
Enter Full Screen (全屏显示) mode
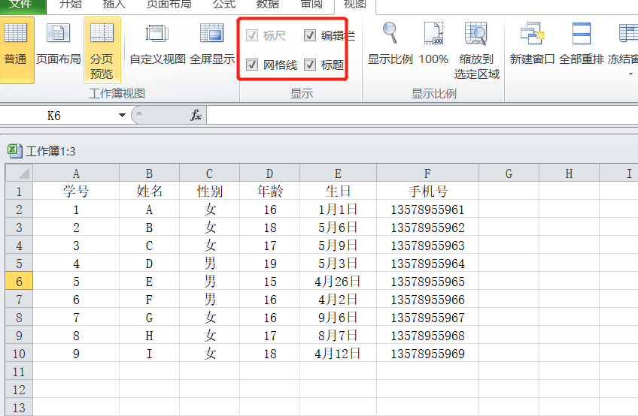pos(211,45)
